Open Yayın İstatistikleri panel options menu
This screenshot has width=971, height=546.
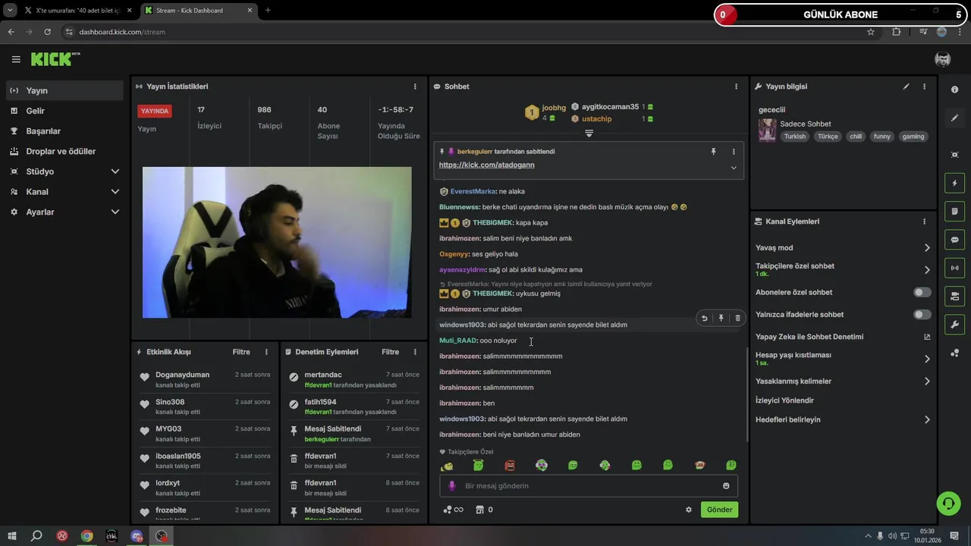click(415, 86)
